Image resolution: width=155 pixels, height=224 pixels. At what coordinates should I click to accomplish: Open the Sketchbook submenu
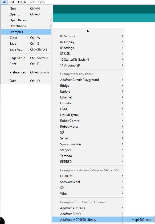[27, 26]
